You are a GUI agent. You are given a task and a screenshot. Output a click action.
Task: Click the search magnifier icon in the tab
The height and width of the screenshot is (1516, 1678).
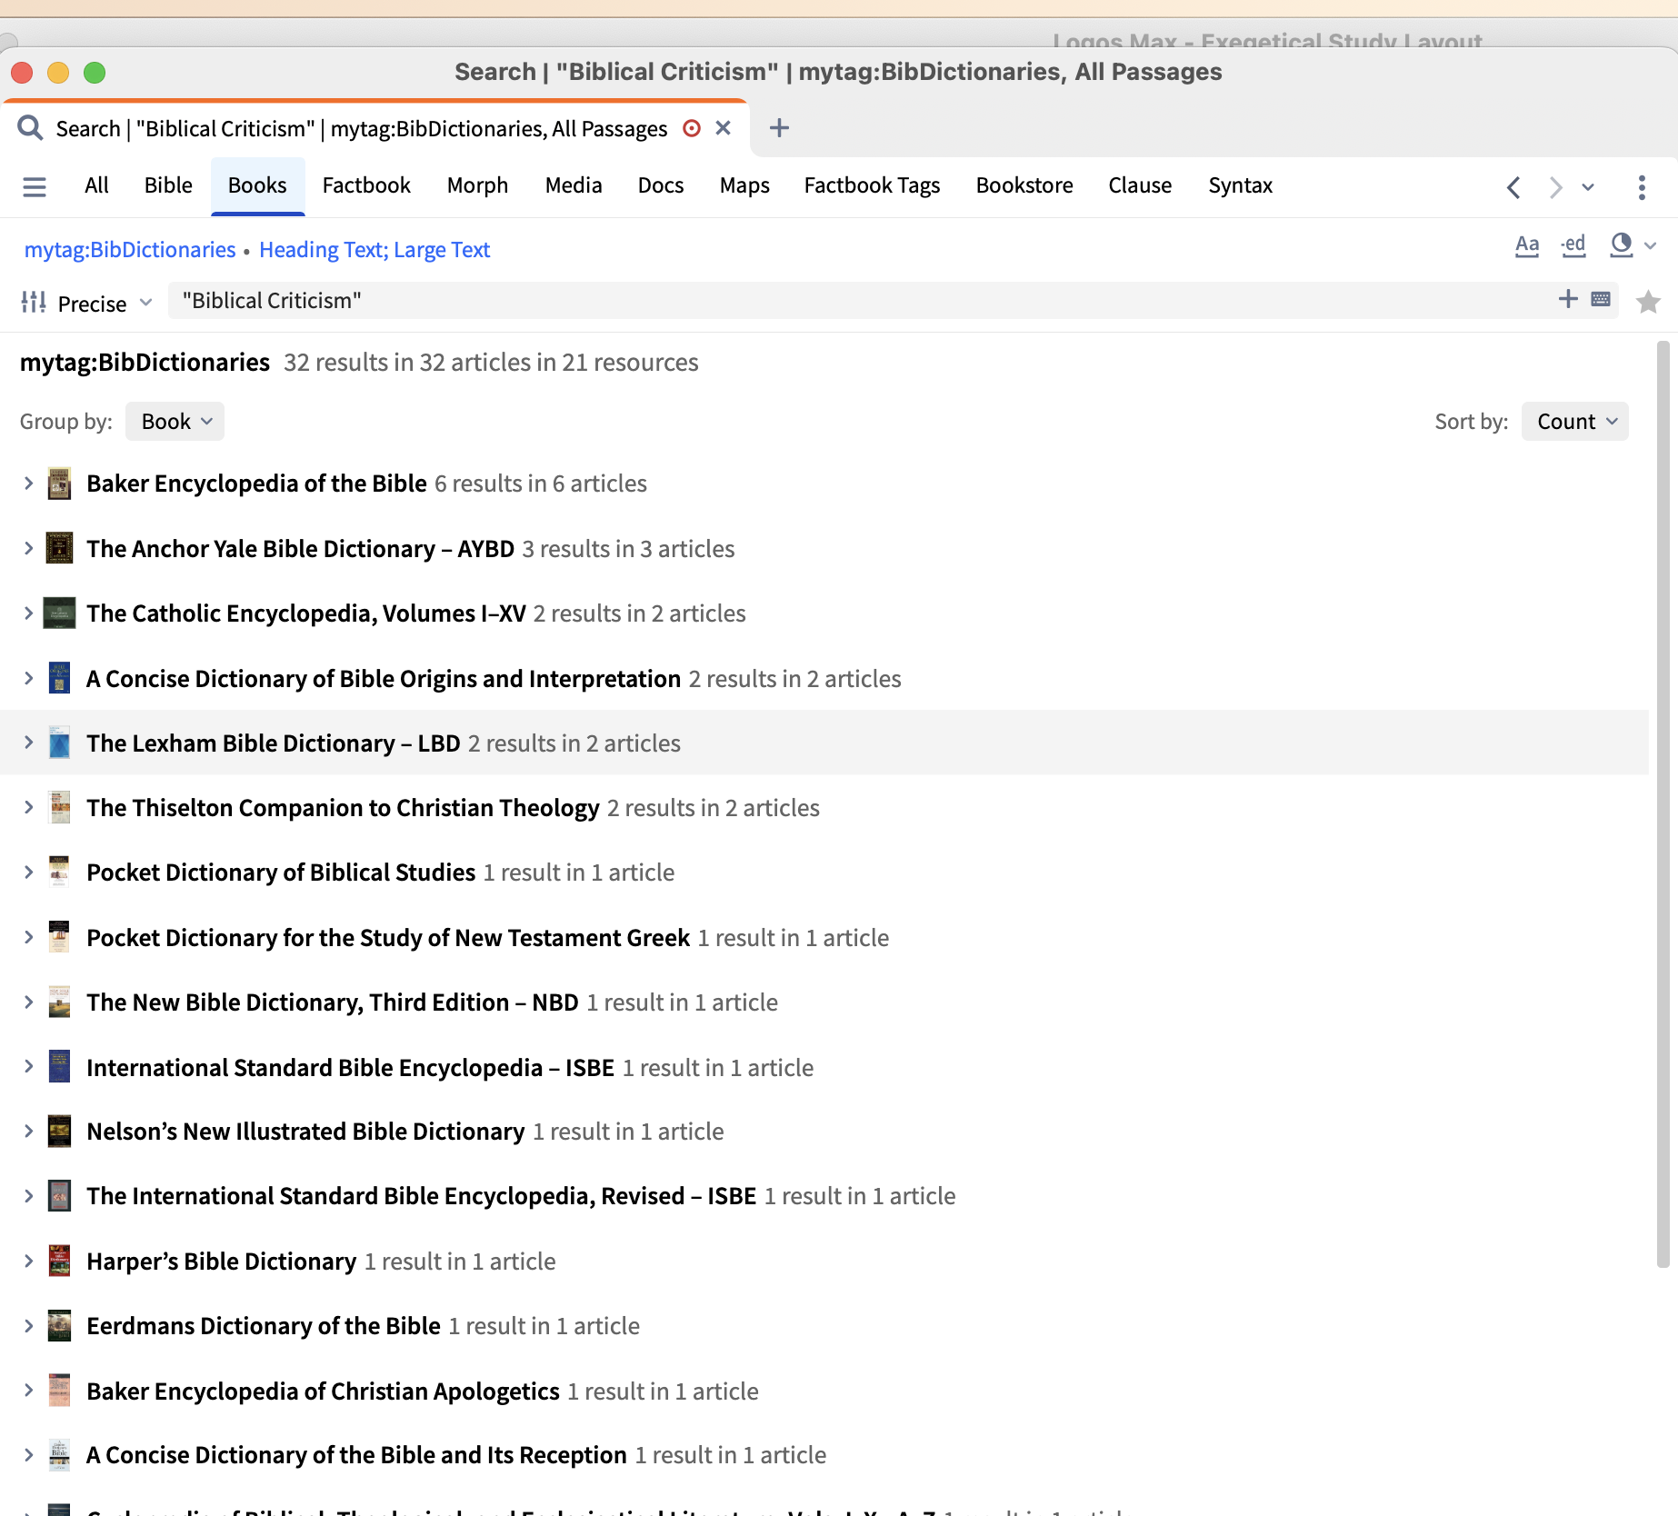(x=30, y=128)
